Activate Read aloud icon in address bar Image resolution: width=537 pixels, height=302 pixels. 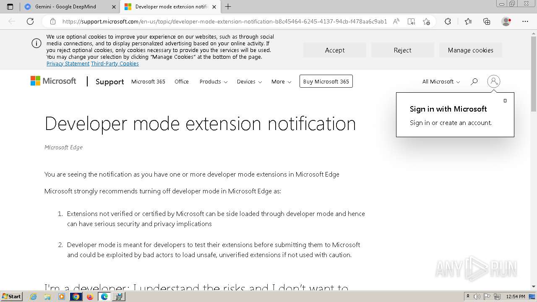396,21
